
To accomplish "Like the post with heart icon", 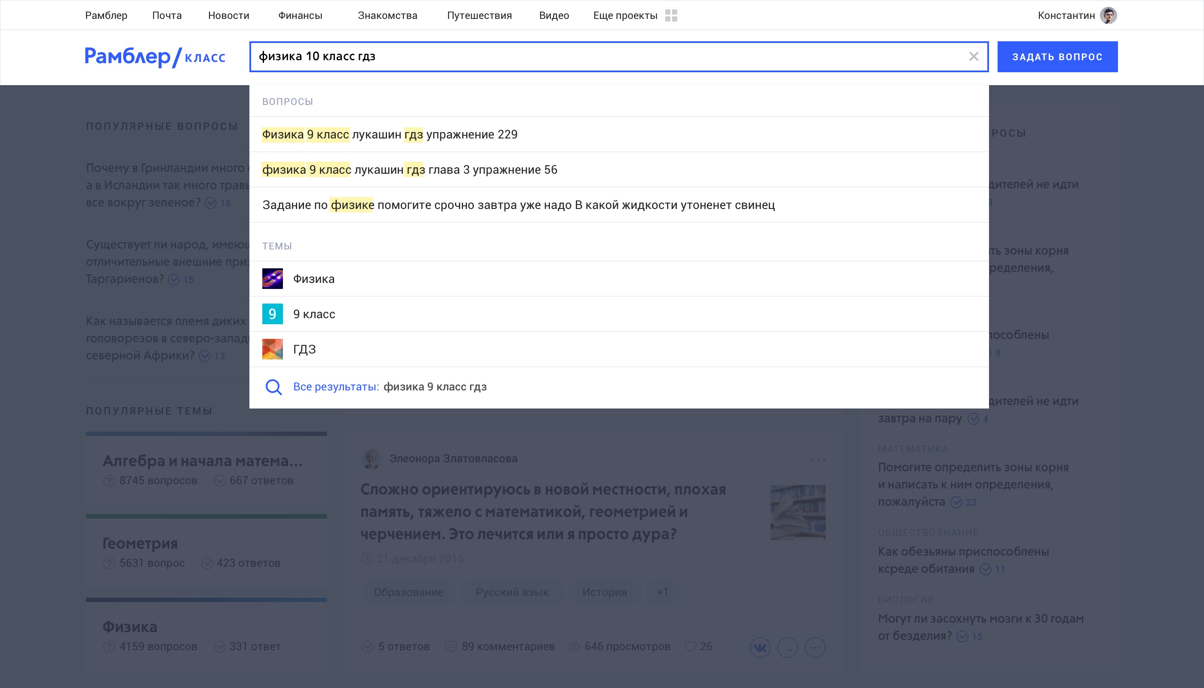I will click(x=690, y=646).
